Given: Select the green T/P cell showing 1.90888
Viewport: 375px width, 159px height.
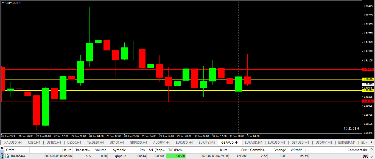Looking at the screenshot, I should [176, 156].
